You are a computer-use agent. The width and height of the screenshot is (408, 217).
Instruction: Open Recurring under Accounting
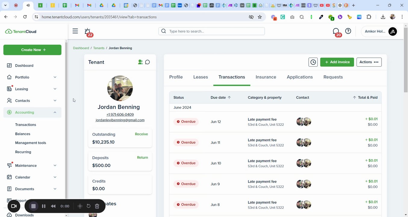[x=23, y=152]
